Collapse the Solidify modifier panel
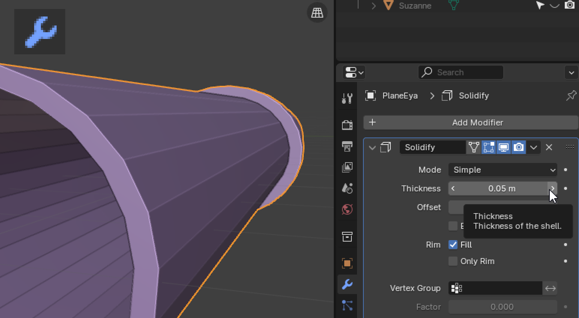 (x=372, y=147)
